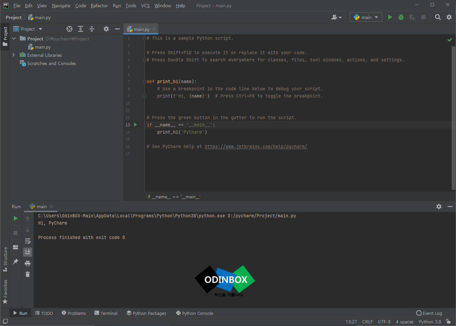Open the user account dropdown icon
The width and height of the screenshot is (456, 326).
[336, 17]
